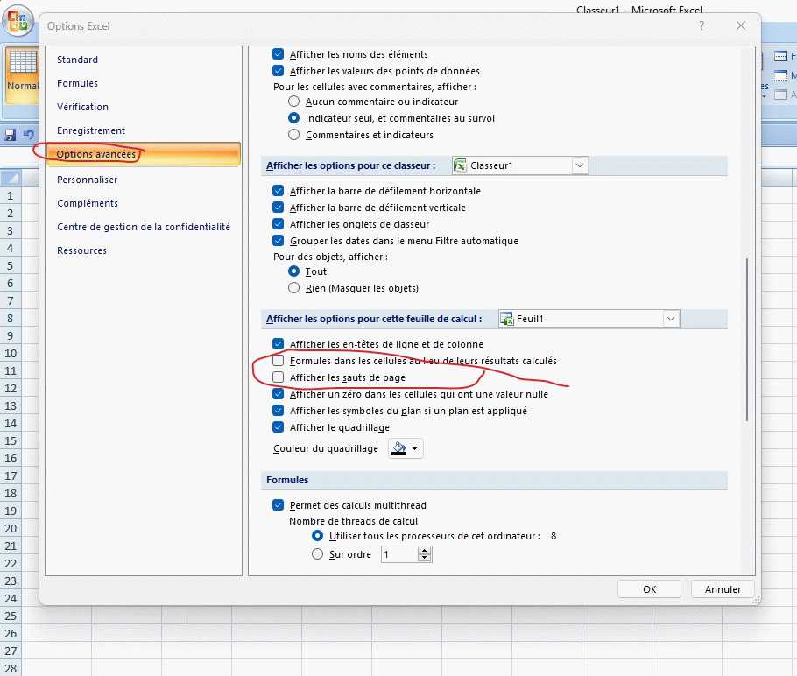Open the Feuil1 worksheet dropdown

(x=670, y=320)
